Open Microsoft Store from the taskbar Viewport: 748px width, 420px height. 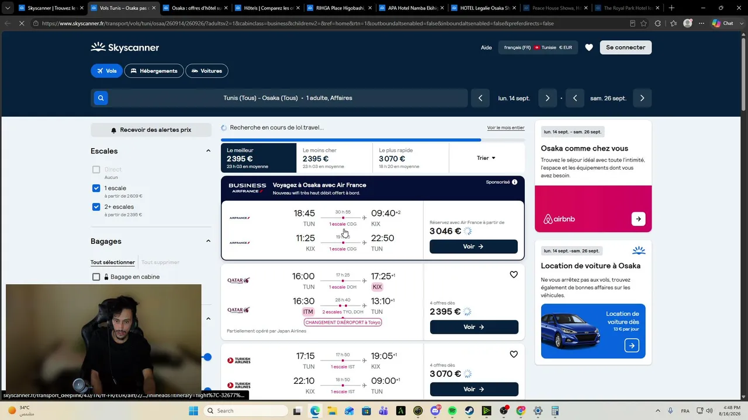coord(366,411)
